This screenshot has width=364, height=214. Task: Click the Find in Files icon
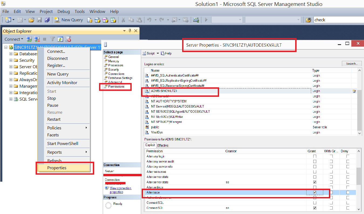point(308,20)
